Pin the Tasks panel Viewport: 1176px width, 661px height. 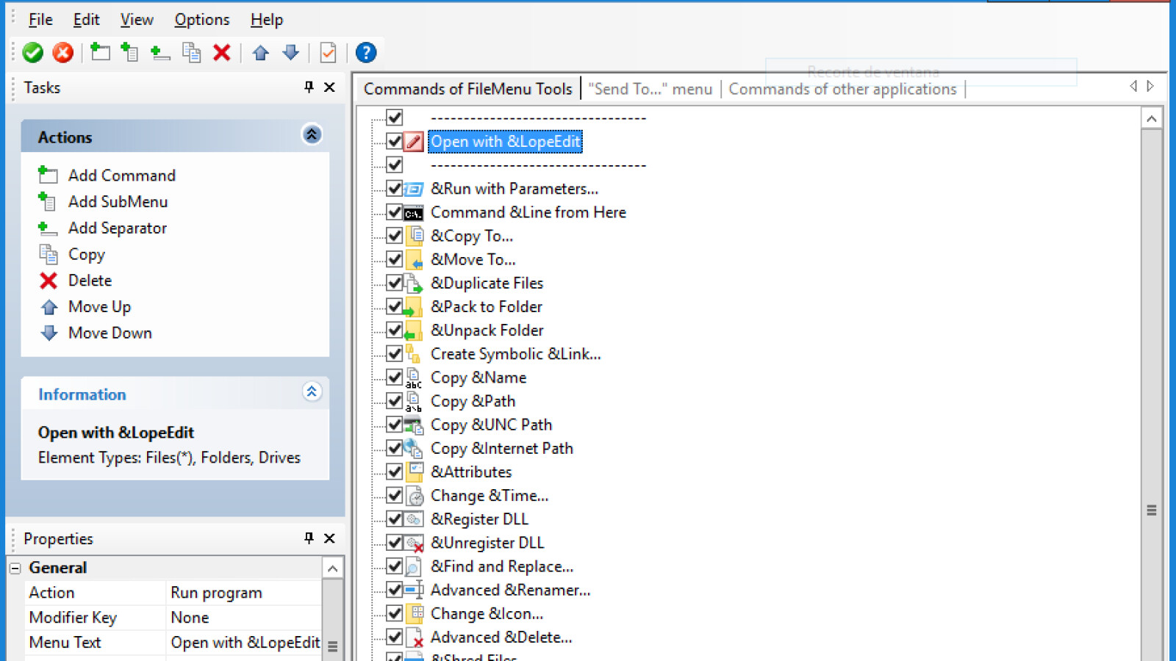309,87
